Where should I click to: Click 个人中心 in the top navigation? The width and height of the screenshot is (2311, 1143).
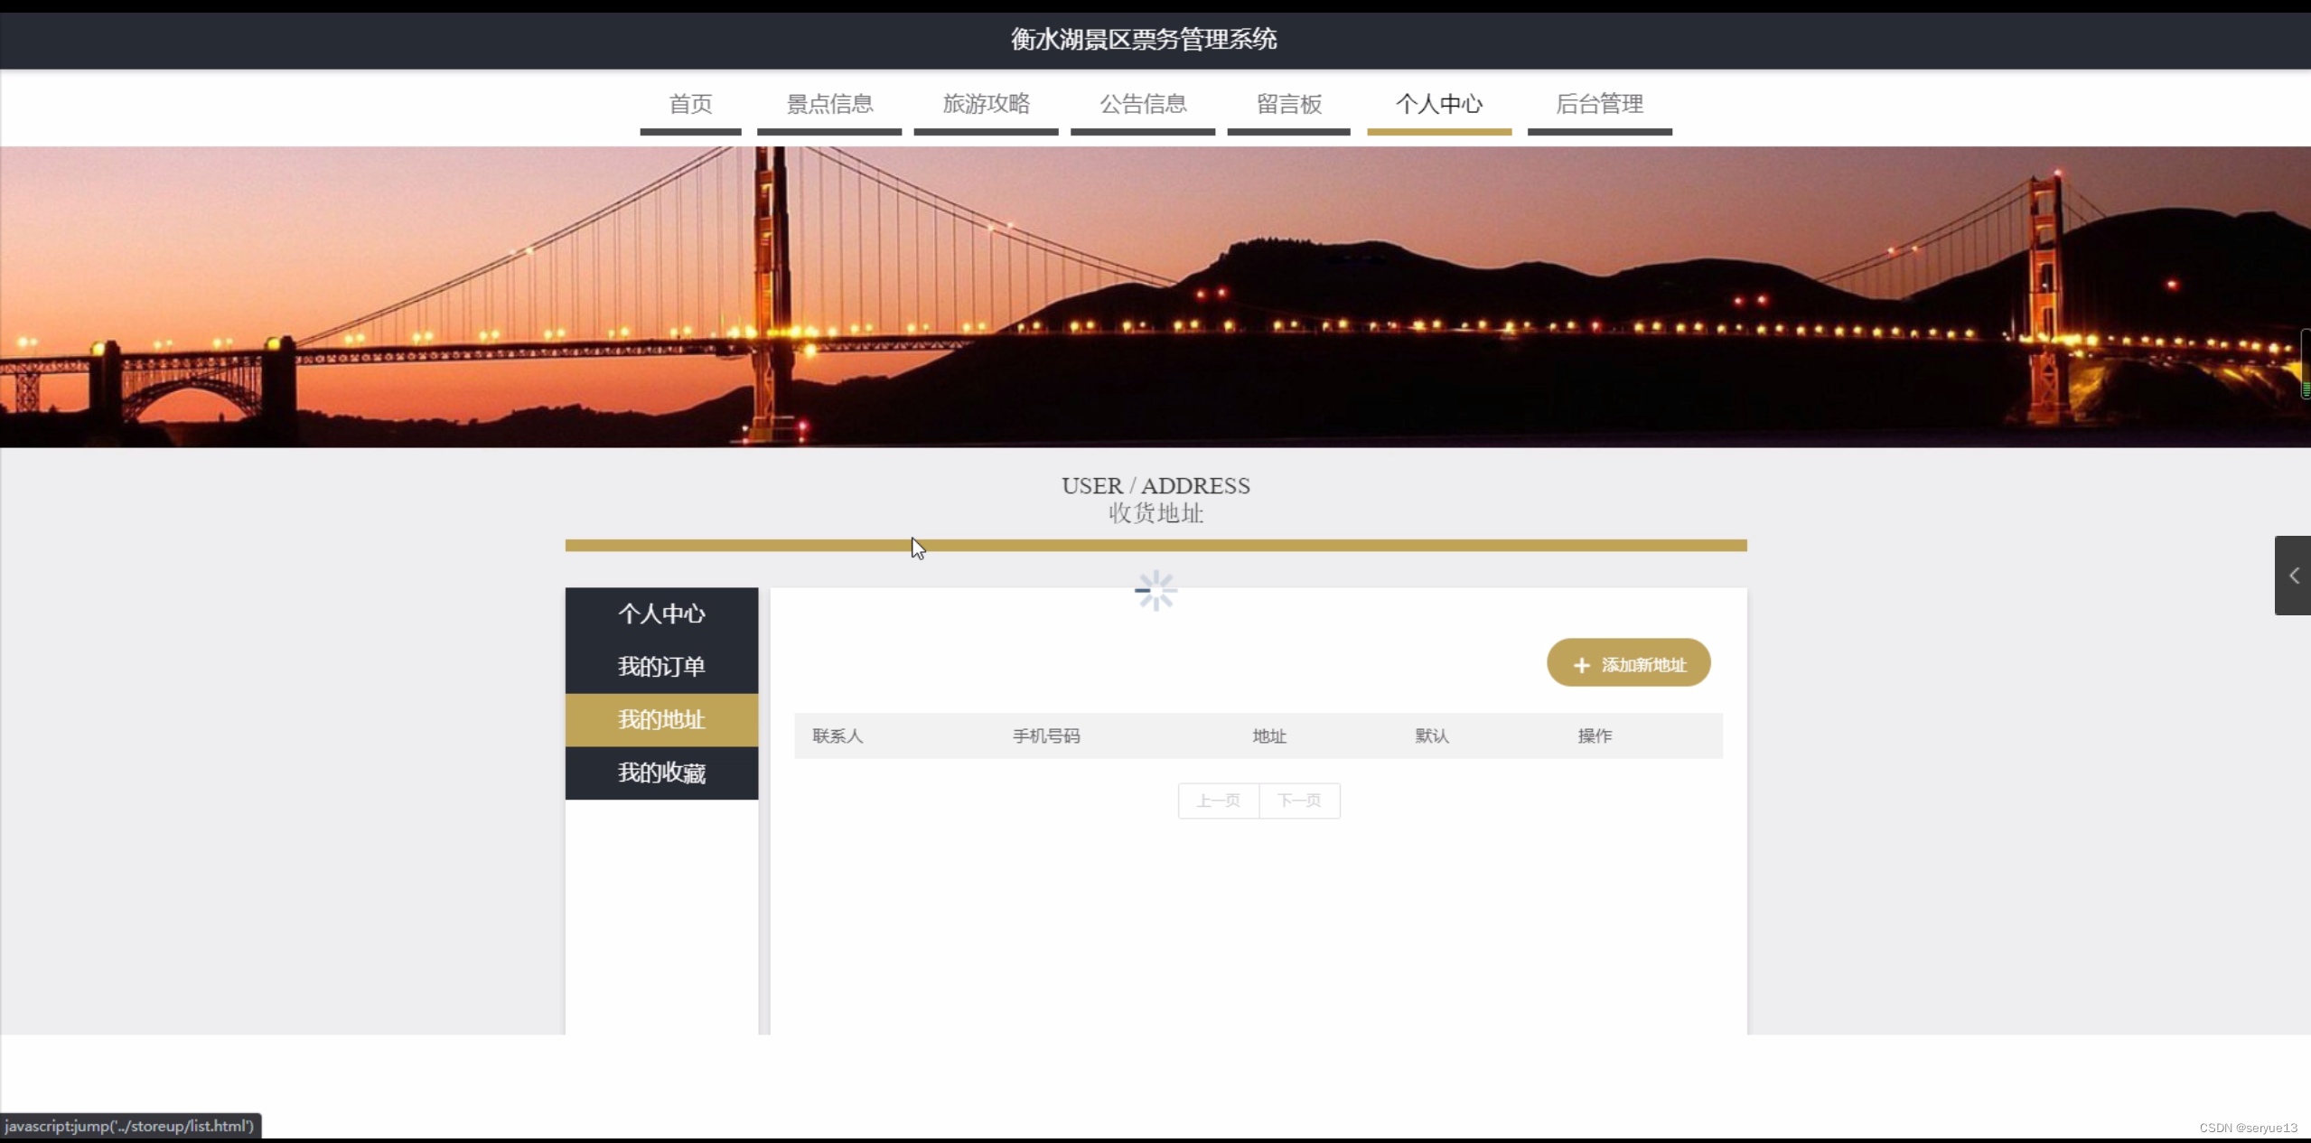pyautogui.click(x=1439, y=105)
